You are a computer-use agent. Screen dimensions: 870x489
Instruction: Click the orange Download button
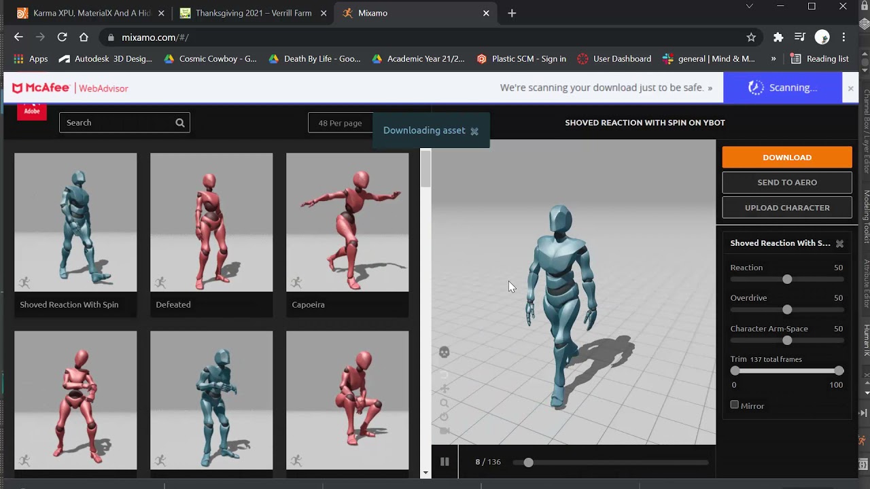[x=787, y=158]
